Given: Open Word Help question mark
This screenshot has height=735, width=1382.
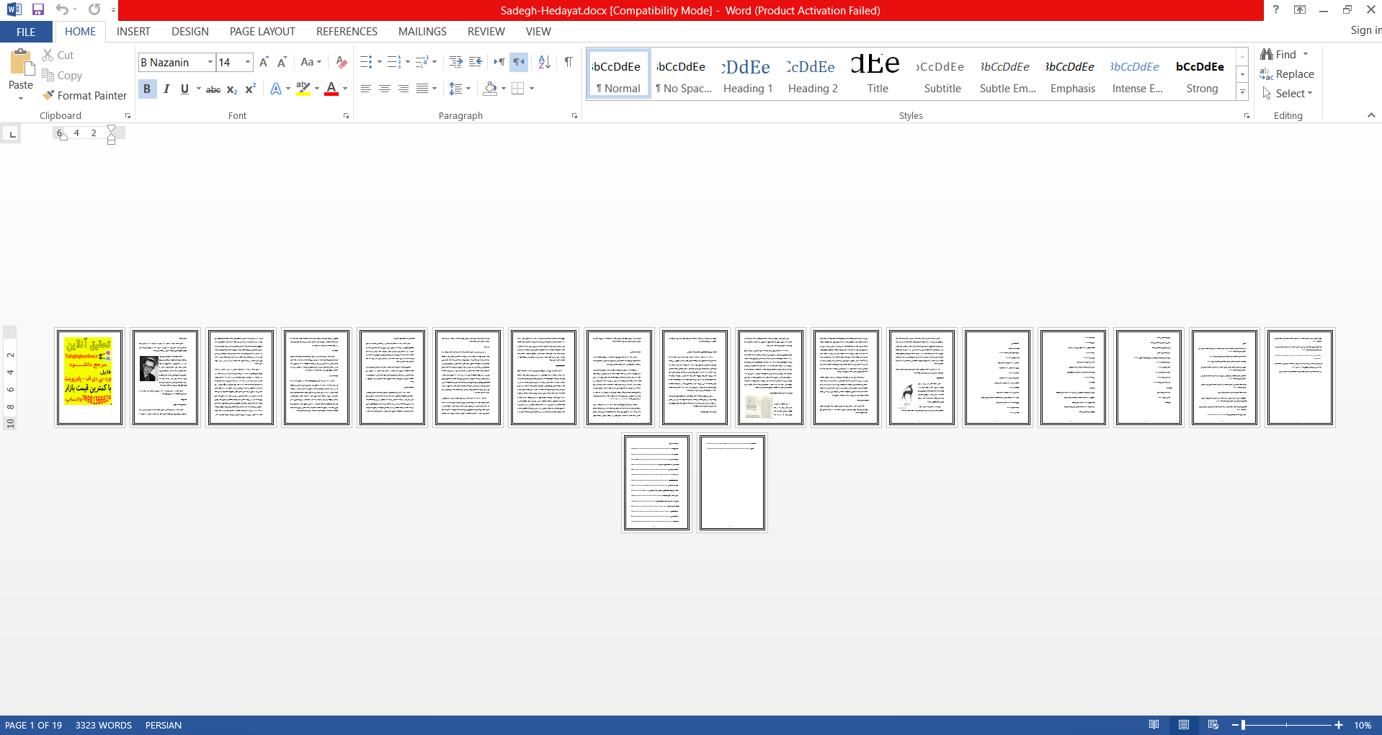Looking at the screenshot, I should click(1276, 9).
